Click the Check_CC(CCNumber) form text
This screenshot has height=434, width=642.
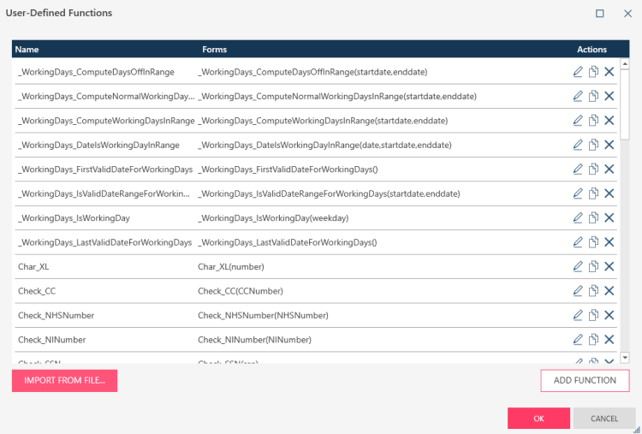click(x=241, y=291)
